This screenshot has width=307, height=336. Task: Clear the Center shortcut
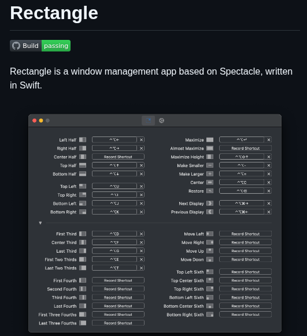click(x=269, y=182)
